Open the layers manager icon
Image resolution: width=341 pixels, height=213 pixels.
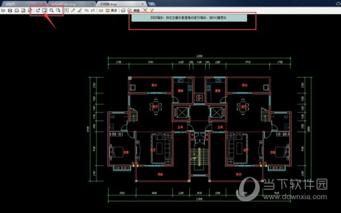point(123,10)
